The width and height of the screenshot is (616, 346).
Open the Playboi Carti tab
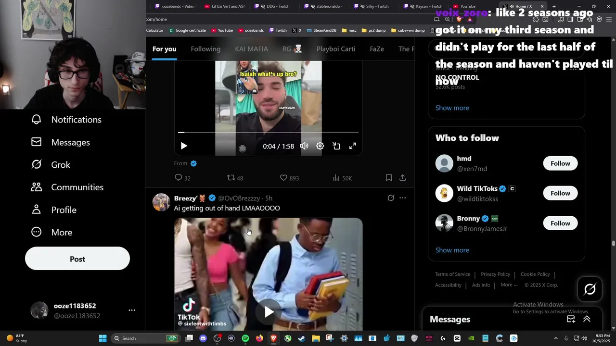tap(336, 49)
